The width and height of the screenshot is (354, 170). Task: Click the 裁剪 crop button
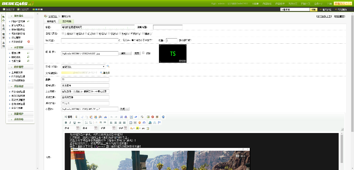(137, 53)
